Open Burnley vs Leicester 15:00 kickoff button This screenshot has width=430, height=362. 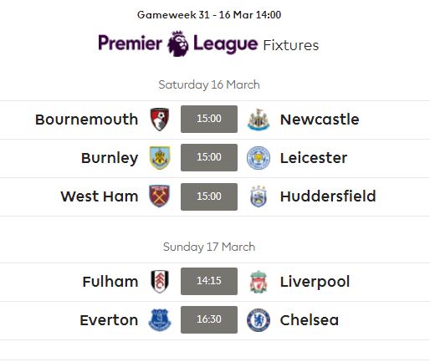pyautogui.click(x=209, y=157)
